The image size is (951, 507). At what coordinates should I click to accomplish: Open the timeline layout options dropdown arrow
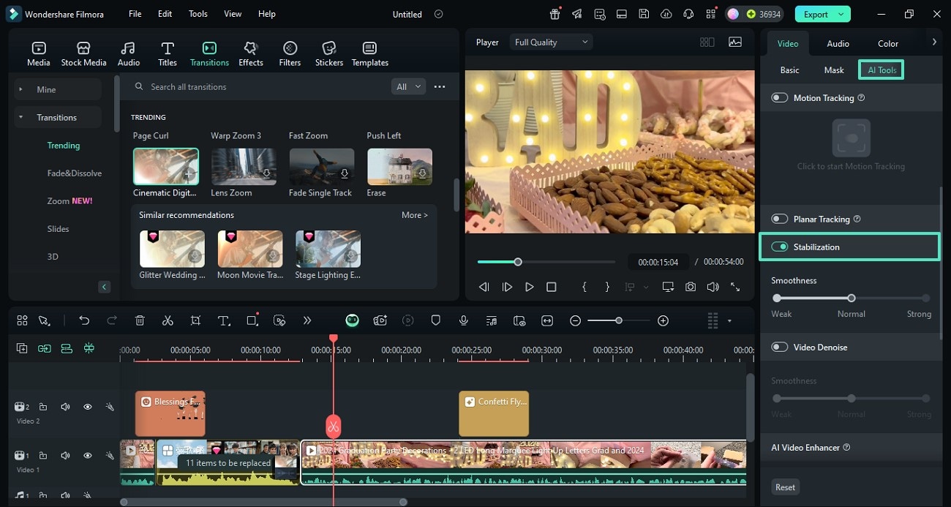tap(729, 320)
